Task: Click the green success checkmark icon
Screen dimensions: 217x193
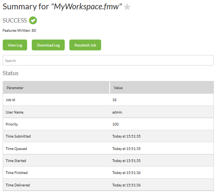Action: tap(33, 21)
